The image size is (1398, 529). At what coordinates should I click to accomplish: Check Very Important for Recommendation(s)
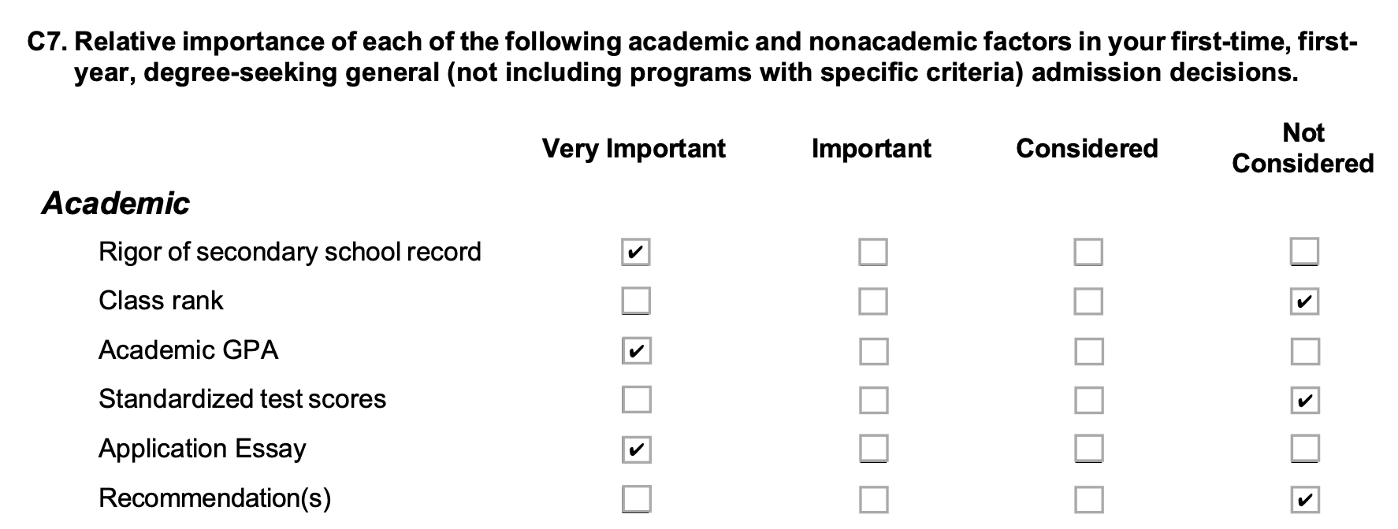tap(636, 498)
